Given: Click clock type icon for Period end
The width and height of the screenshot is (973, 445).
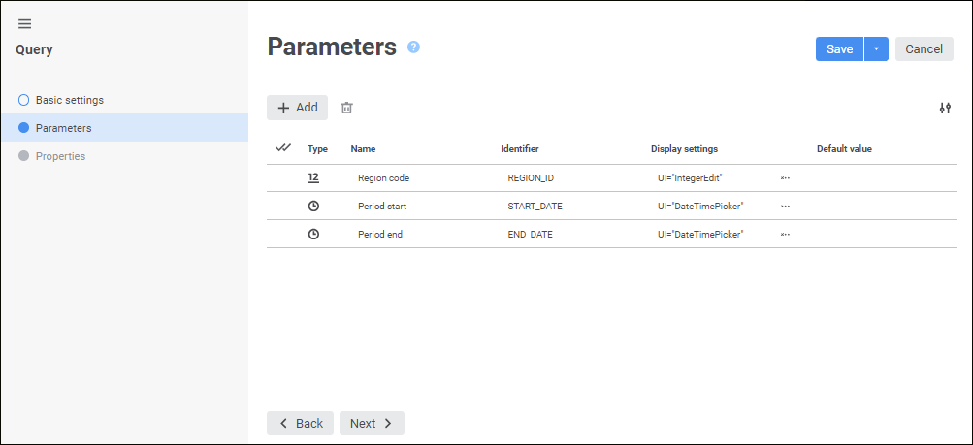Looking at the screenshot, I should point(313,235).
